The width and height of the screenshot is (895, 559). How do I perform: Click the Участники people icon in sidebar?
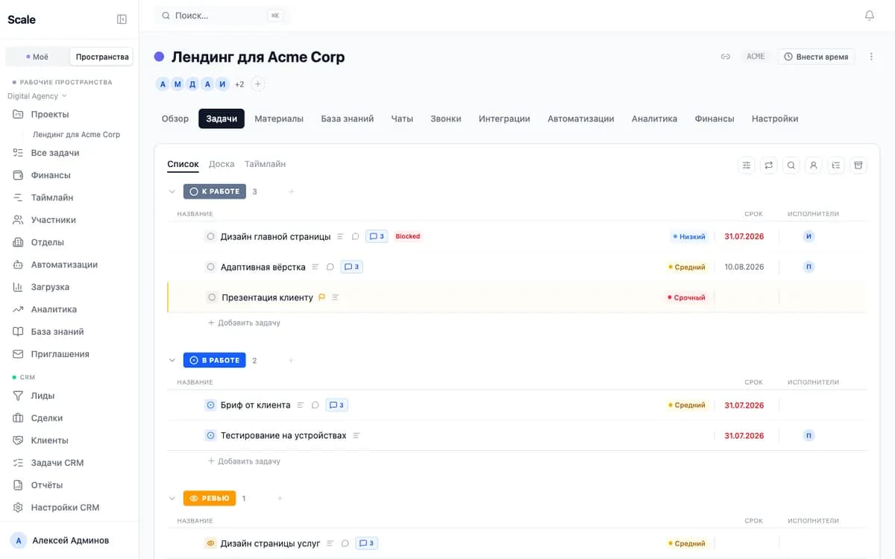pyautogui.click(x=18, y=220)
